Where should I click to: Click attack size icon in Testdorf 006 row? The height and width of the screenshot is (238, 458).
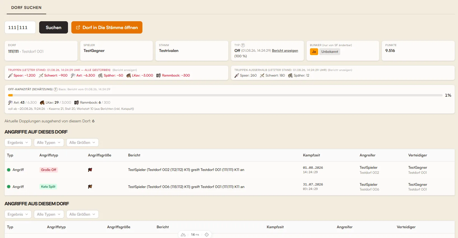90,187
